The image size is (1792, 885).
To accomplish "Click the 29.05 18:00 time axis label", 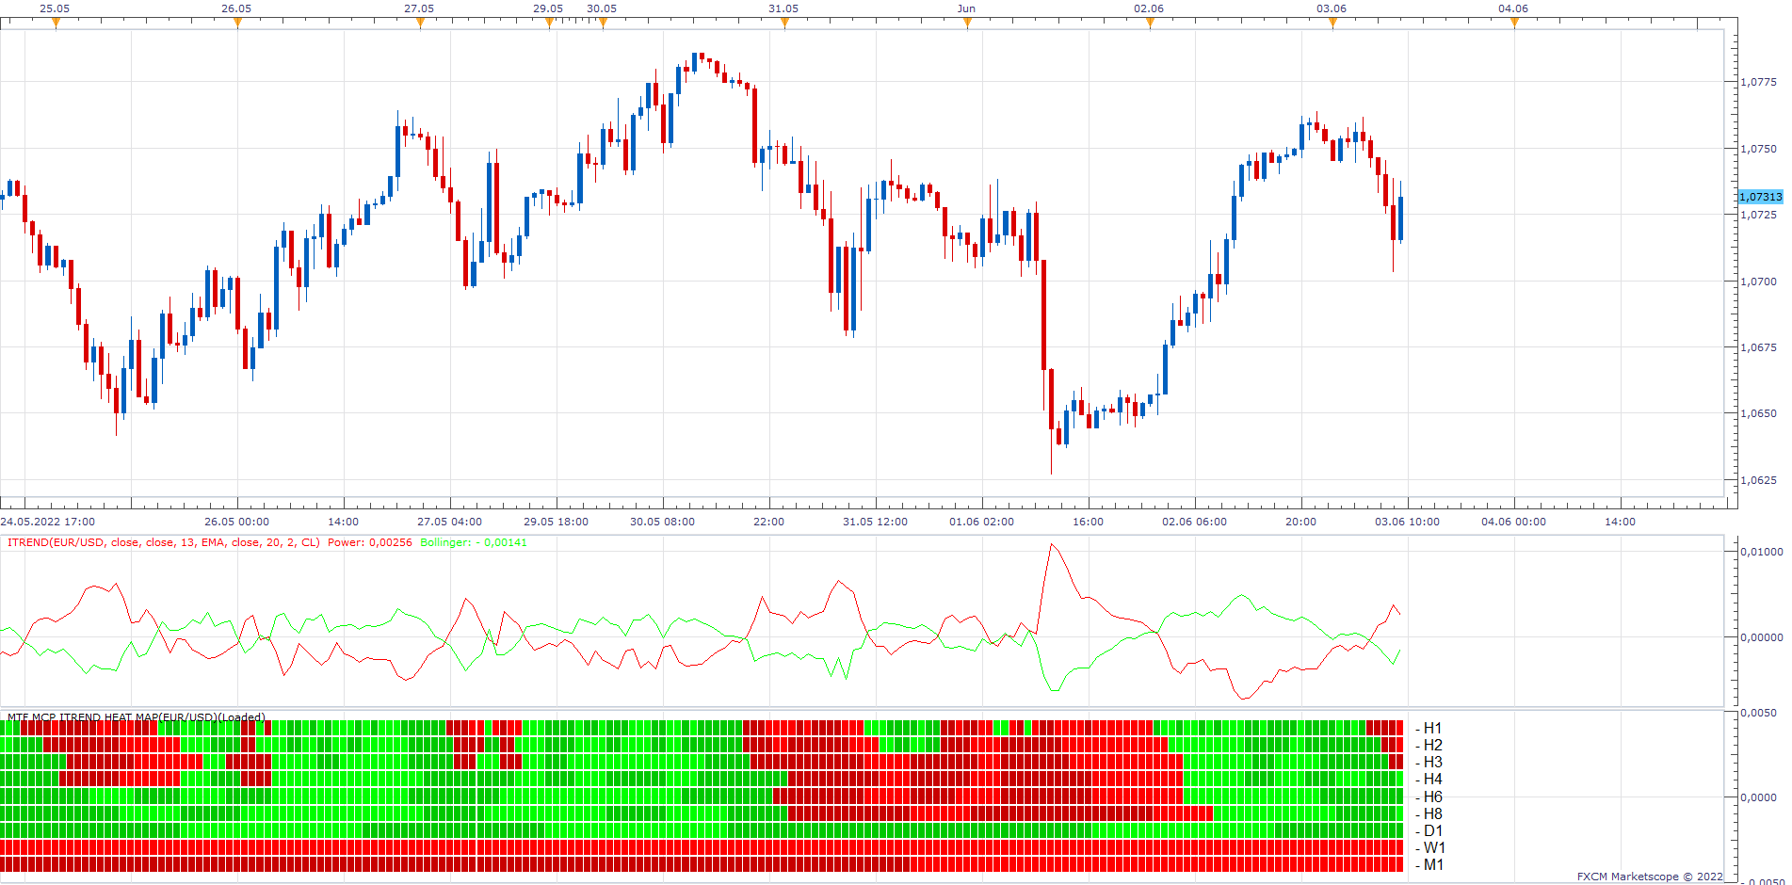I will (x=556, y=522).
